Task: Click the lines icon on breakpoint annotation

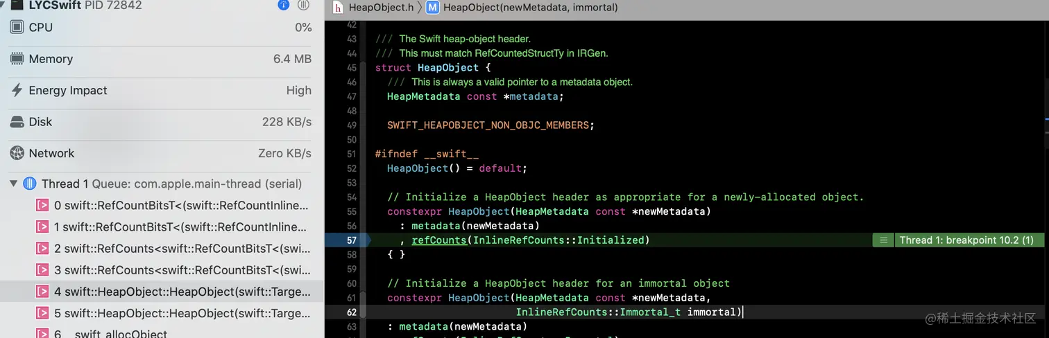Action: coord(883,240)
